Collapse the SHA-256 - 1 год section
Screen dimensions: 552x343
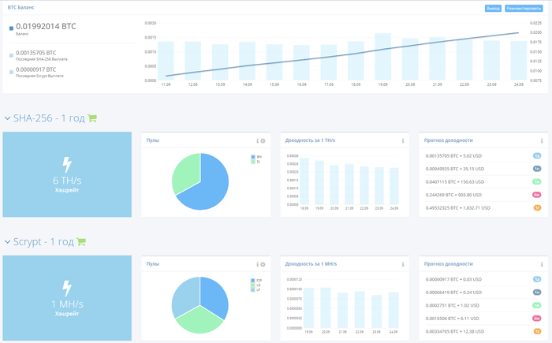point(7,118)
